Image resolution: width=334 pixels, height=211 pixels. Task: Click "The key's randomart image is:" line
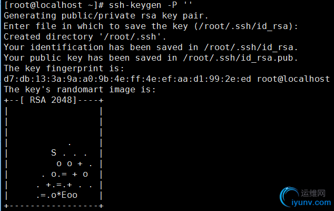point(80,90)
